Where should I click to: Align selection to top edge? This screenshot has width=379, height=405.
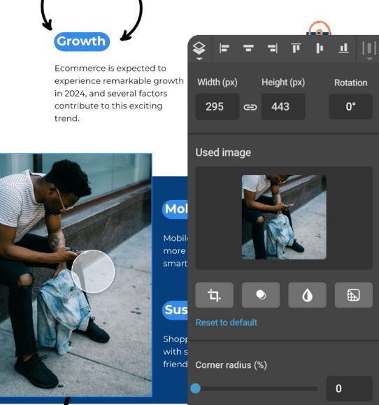coord(296,48)
